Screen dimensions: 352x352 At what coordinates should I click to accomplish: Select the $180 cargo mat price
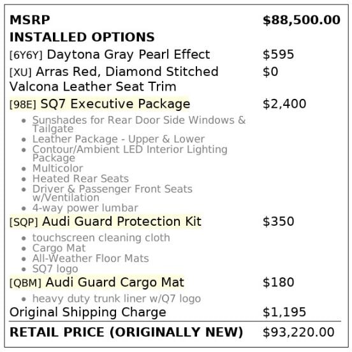tap(279, 282)
